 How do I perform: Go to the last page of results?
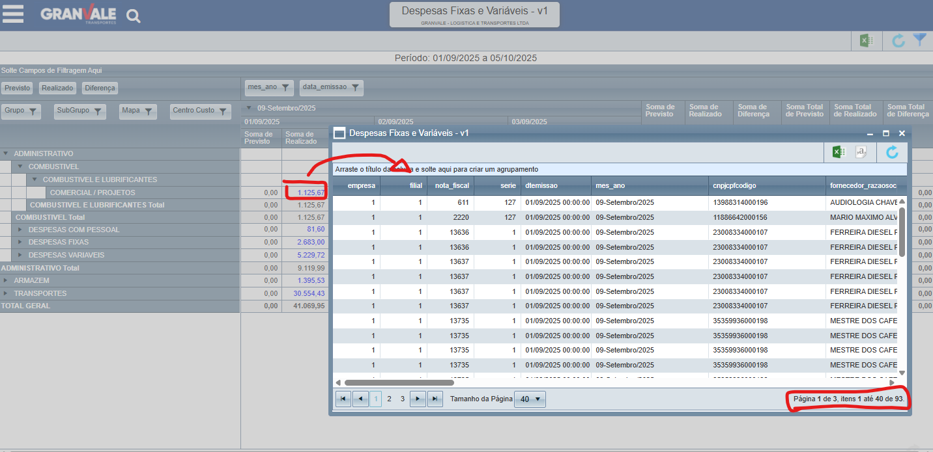point(435,399)
